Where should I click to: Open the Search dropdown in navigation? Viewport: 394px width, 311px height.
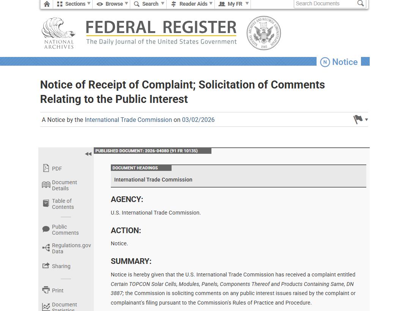coord(149,4)
